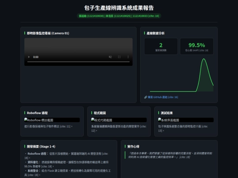Click the Flask bullet point in summary
Viewport: 238px width, 178px height.
[x=68, y=173]
